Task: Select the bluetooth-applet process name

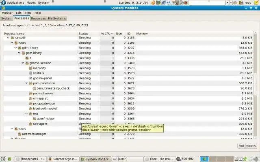Action: (45, 109)
